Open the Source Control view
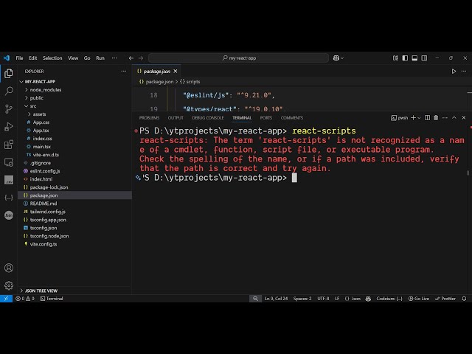This screenshot has height=354, width=472. (x=9, y=108)
